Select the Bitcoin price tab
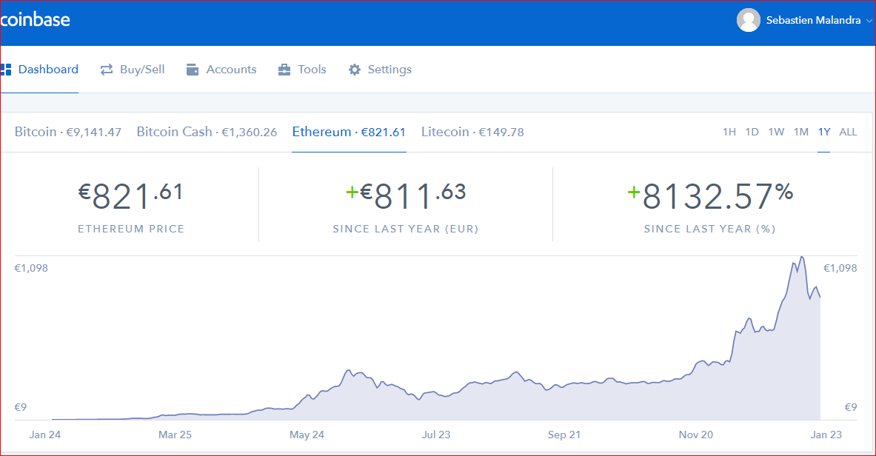Image resolution: width=876 pixels, height=456 pixels. (x=68, y=132)
